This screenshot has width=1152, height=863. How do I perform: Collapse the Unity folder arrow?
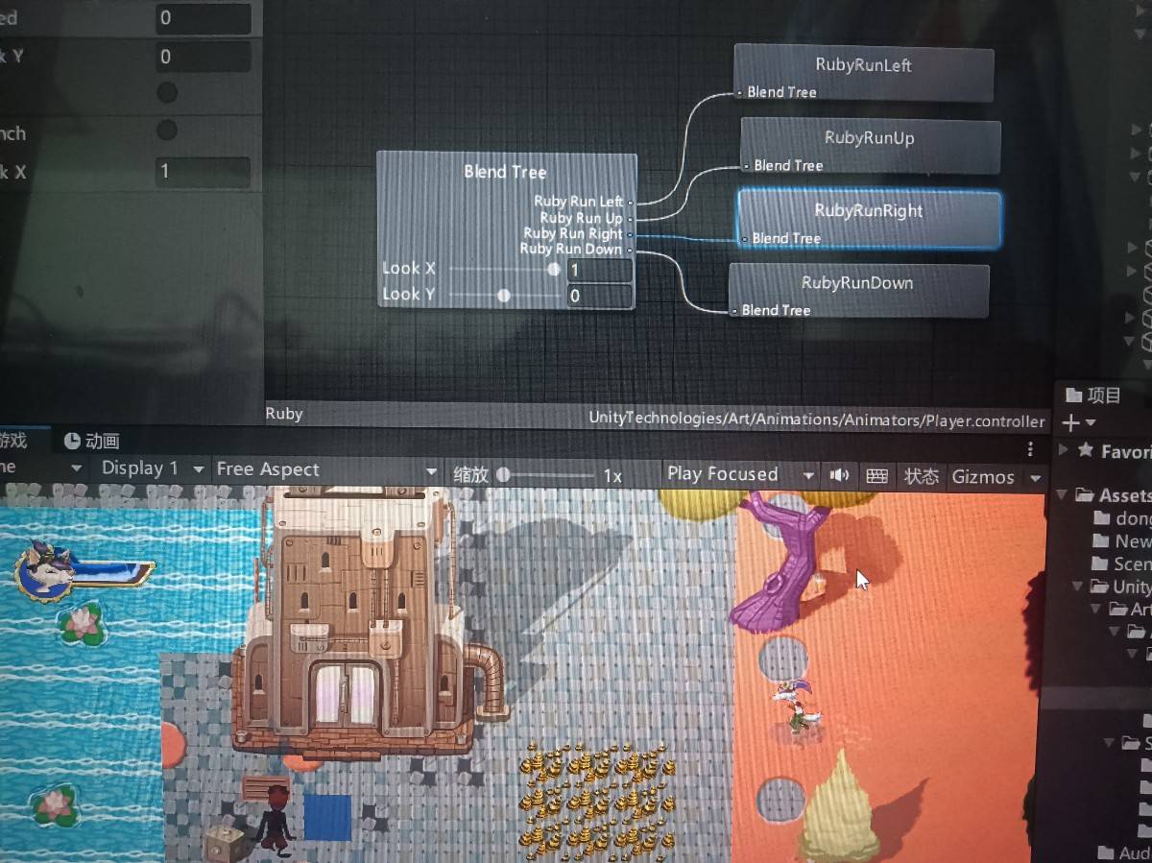tap(1079, 587)
